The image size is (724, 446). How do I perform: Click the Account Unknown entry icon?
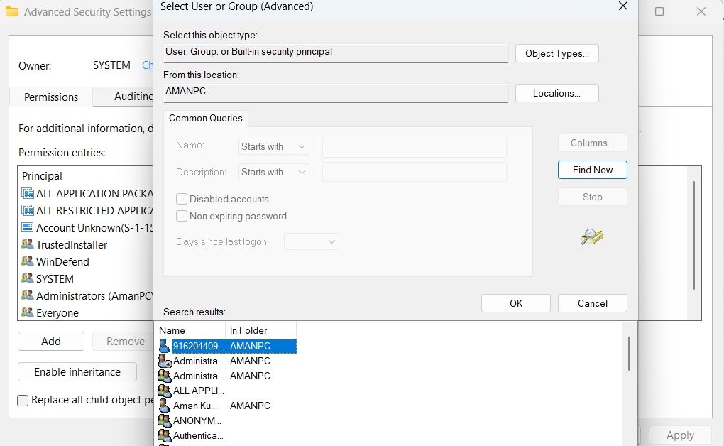[28, 227]
